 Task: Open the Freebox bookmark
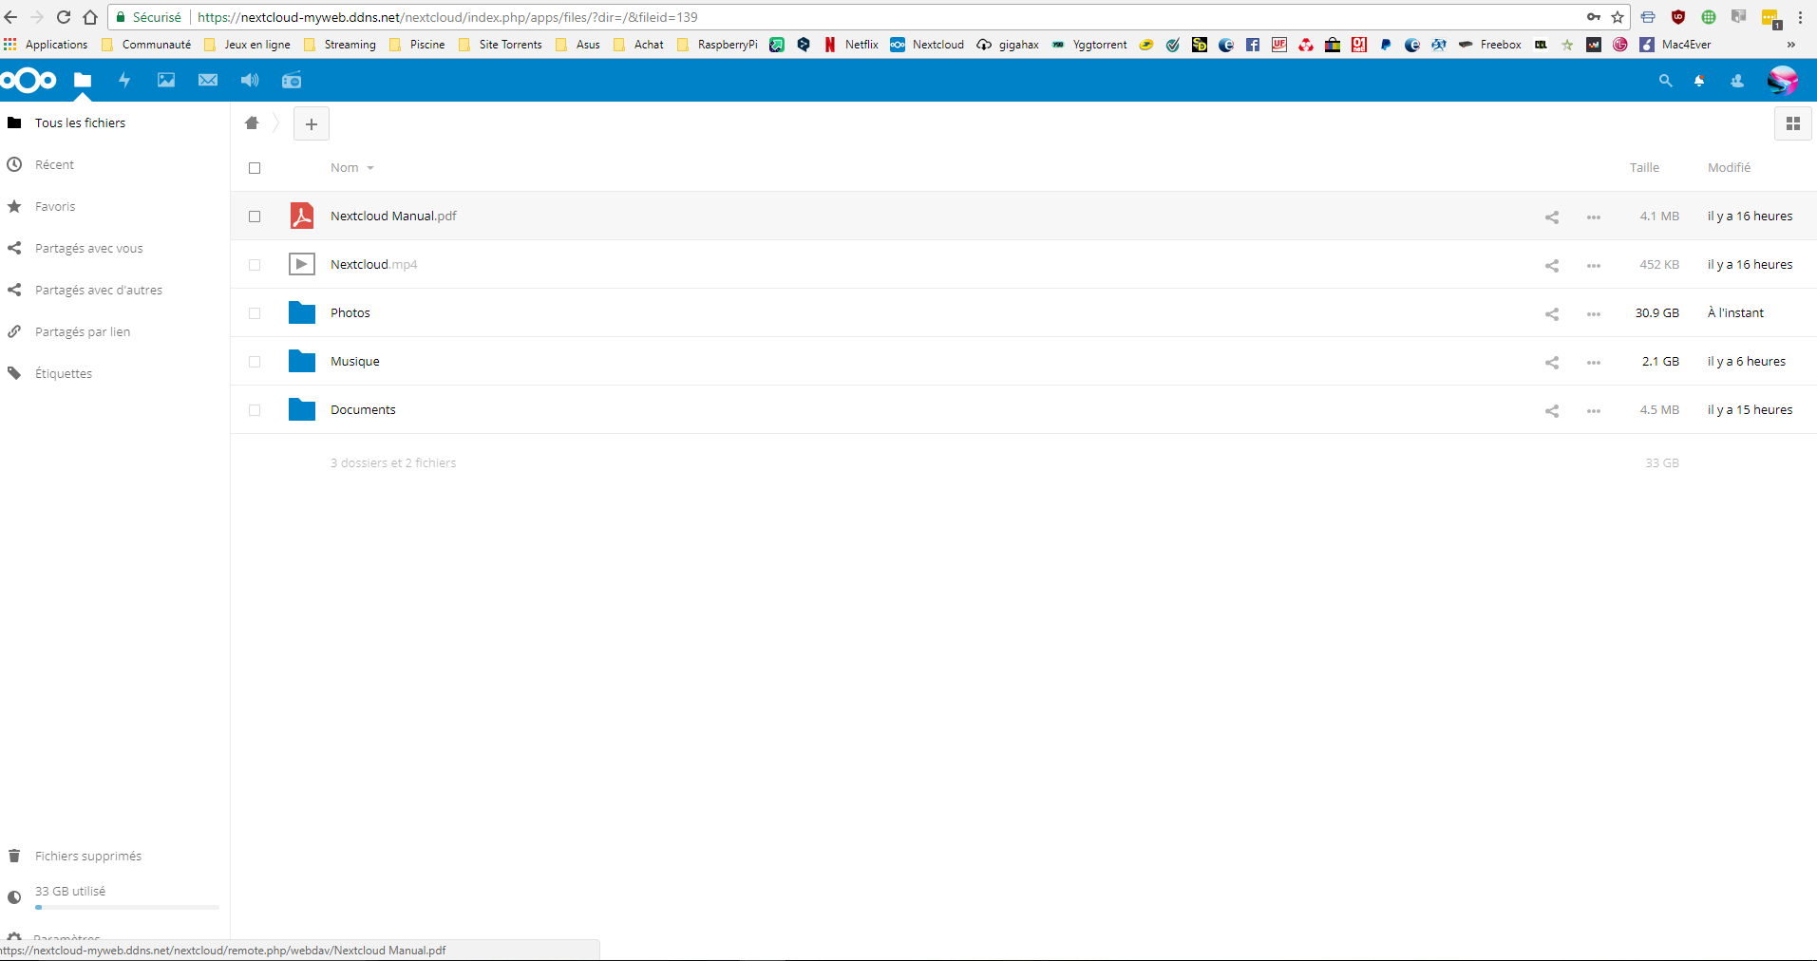coord(1489,45)
